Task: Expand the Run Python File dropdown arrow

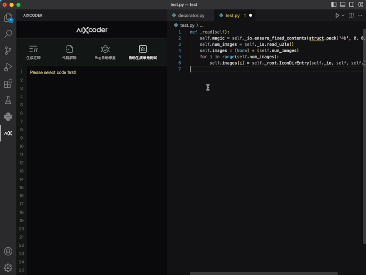Action: pos(343,15)
